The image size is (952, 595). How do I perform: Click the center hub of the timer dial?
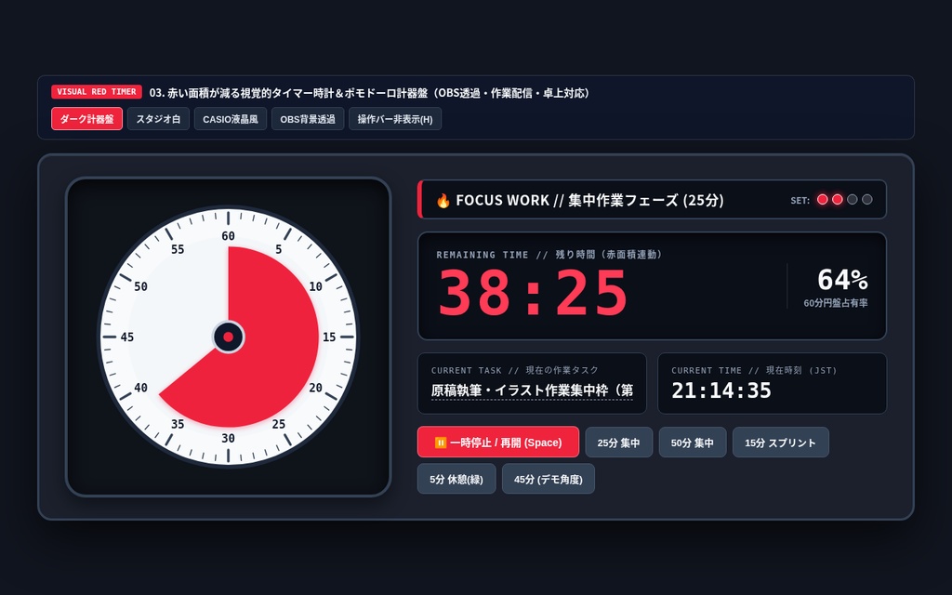pyautogui.click(x=229, y=337)
